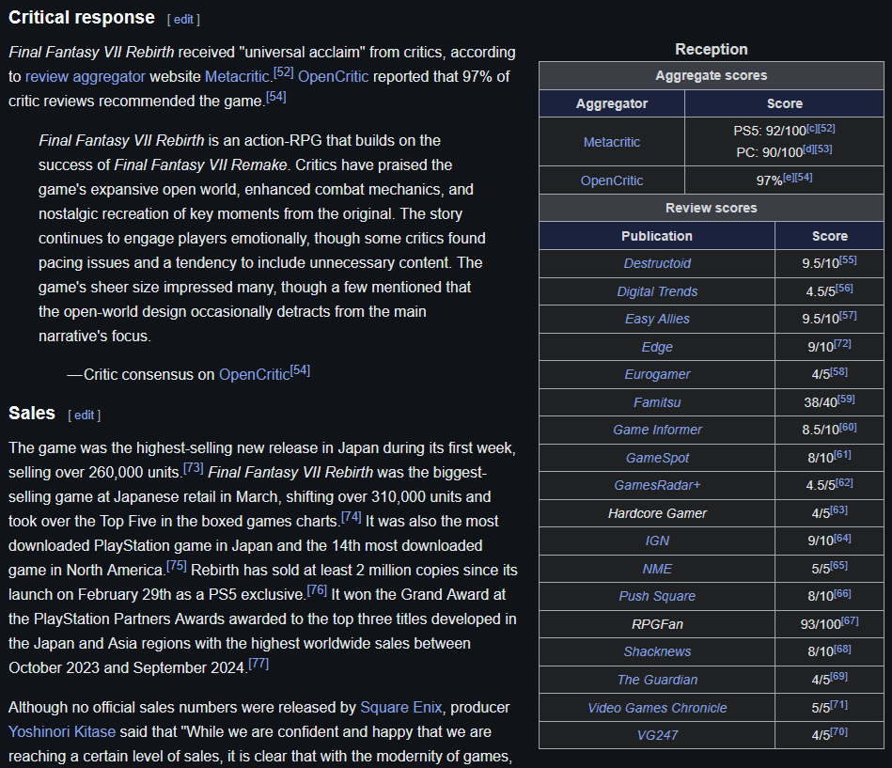Click the 'Aggregate scores' table header

712,75
